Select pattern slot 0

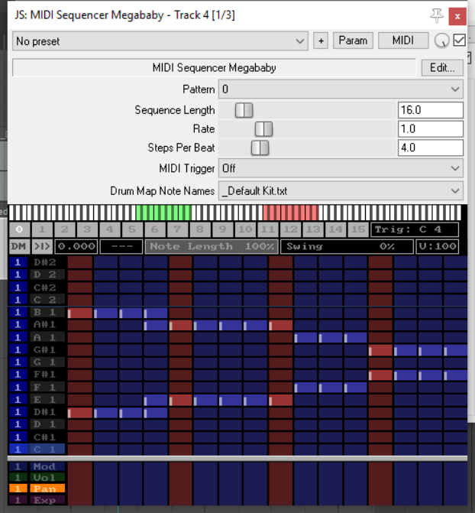[19, 229]
